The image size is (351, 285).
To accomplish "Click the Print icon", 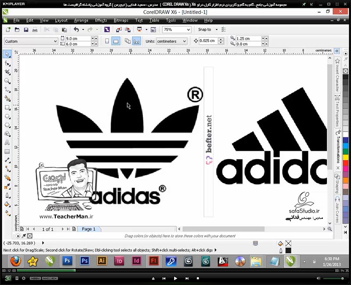I will (35, 29).
